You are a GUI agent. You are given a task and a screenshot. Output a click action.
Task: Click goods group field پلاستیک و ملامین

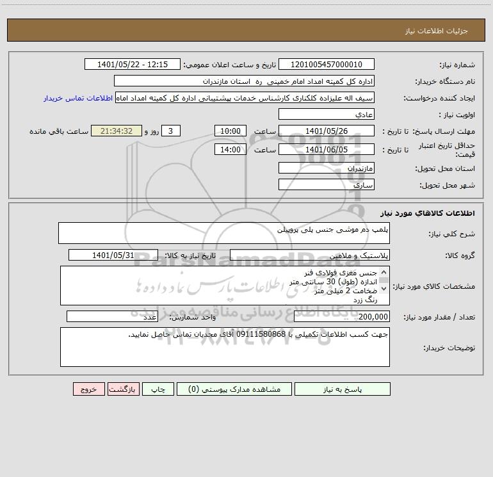pyautogui.click(x=310, y=255)
